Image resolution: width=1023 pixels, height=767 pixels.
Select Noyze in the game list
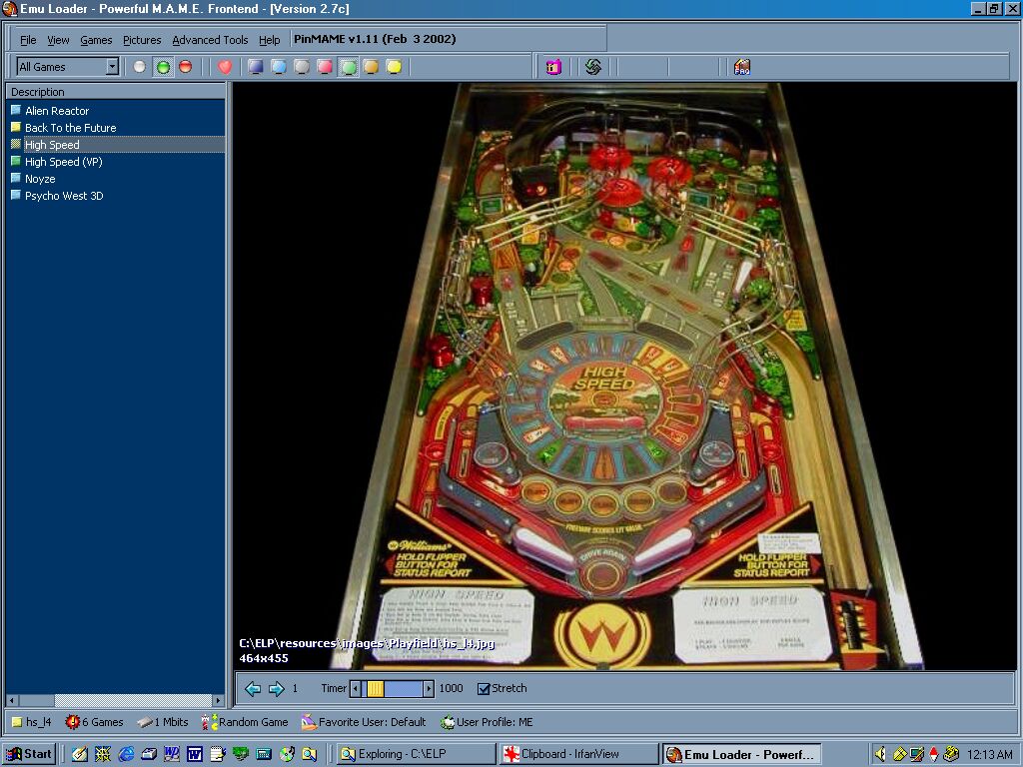40,179
